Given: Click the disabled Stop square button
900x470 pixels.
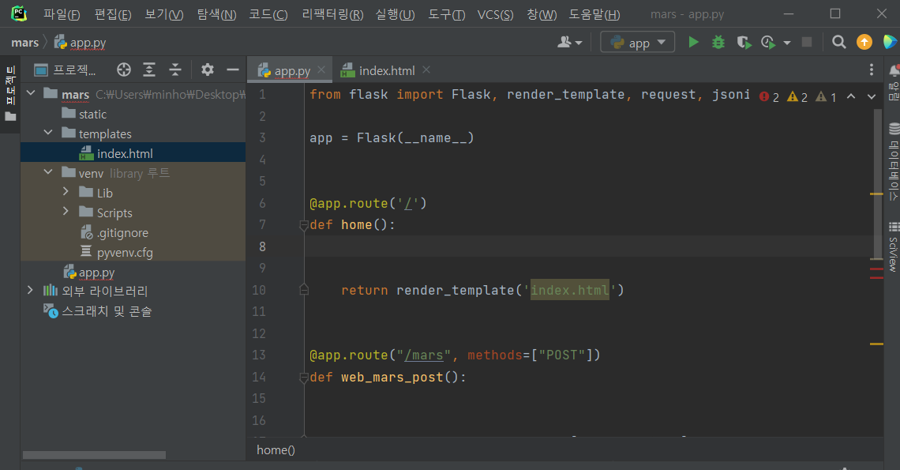Looking at the screenshot, I should coord(806,42).
